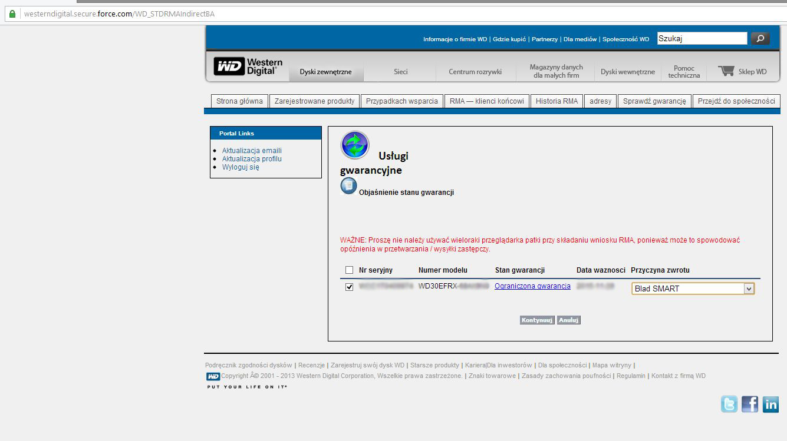Open the Aktualizacja profilu link

[x=252, y=159]
